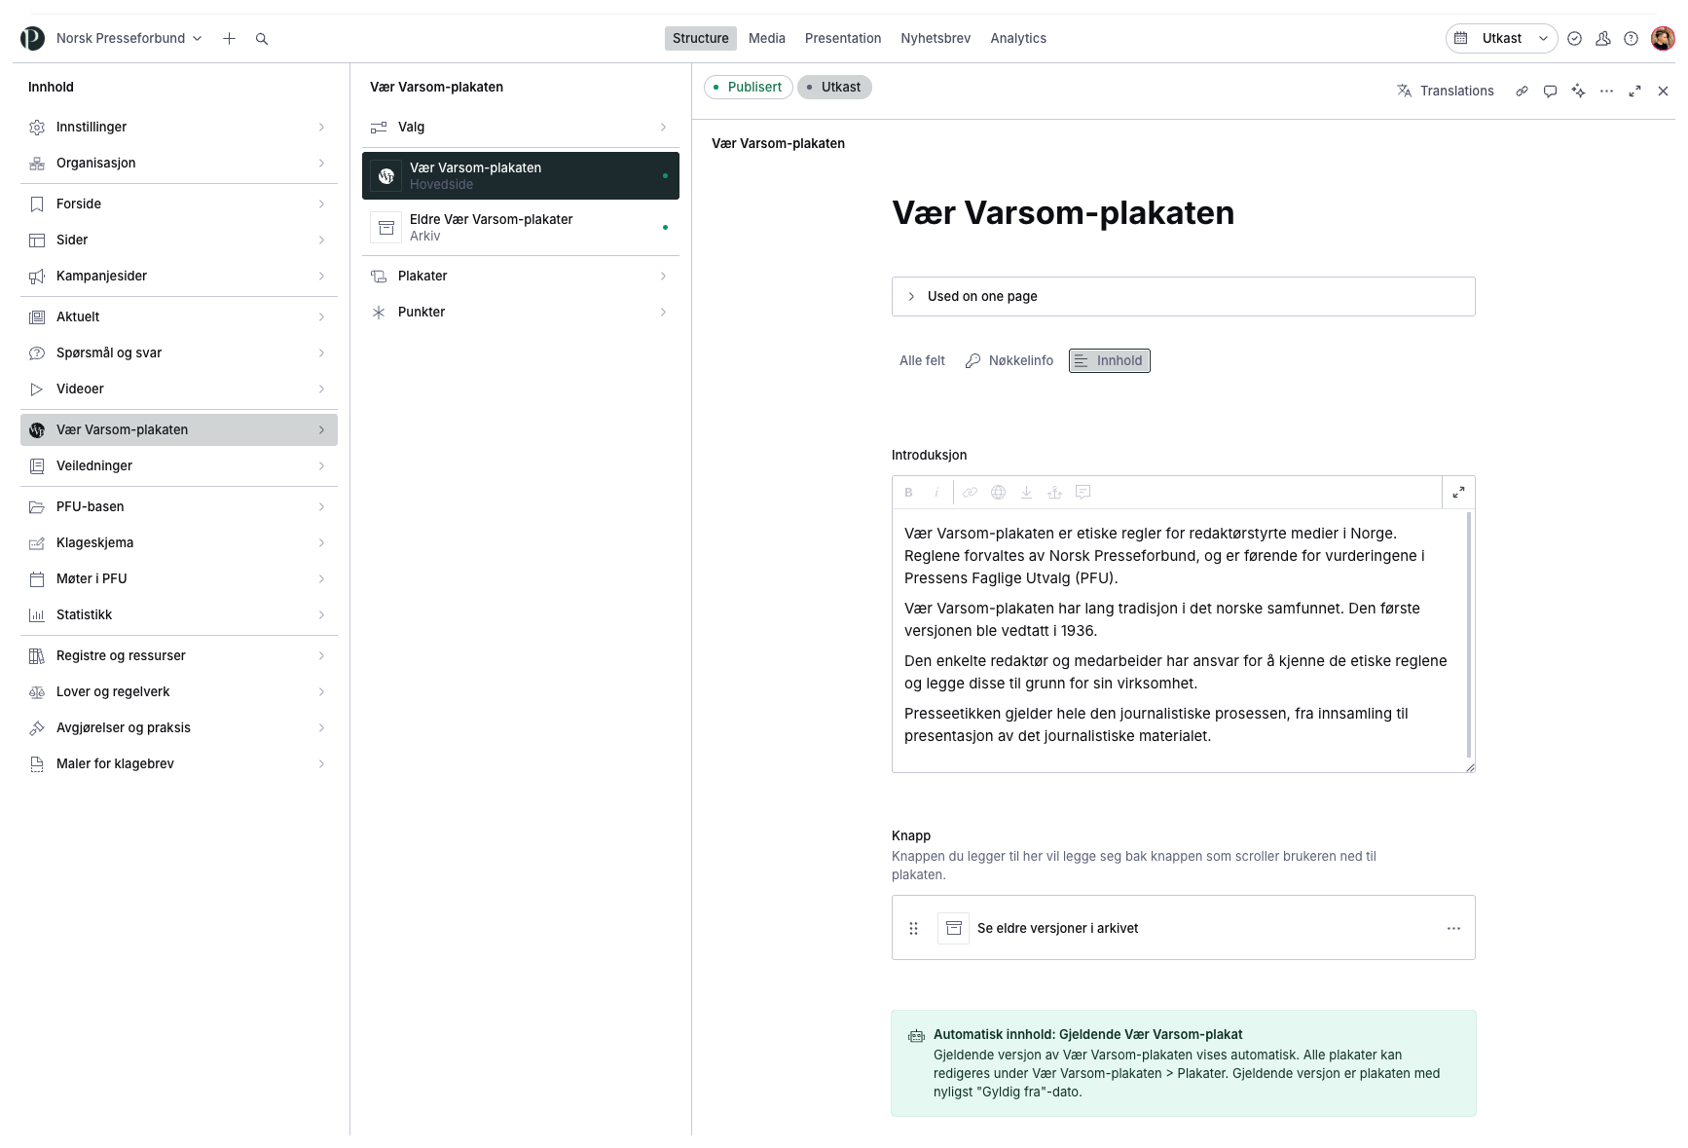
Task: Open Maler for klagebrev in the Innhold list
Action: (x=179, y=764)
